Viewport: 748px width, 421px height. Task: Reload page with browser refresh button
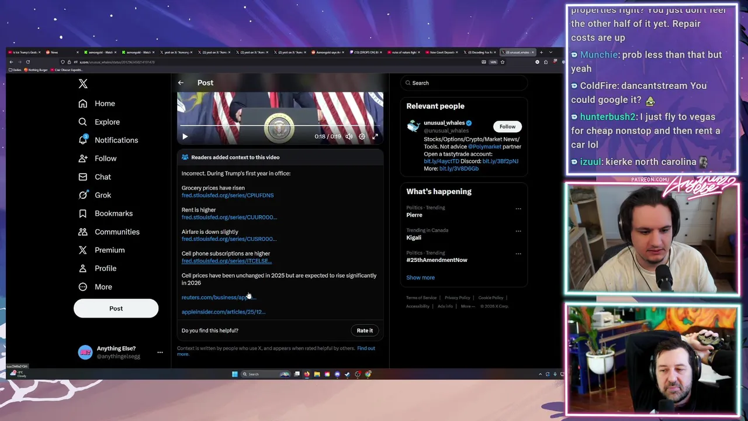tap(27, 62)
